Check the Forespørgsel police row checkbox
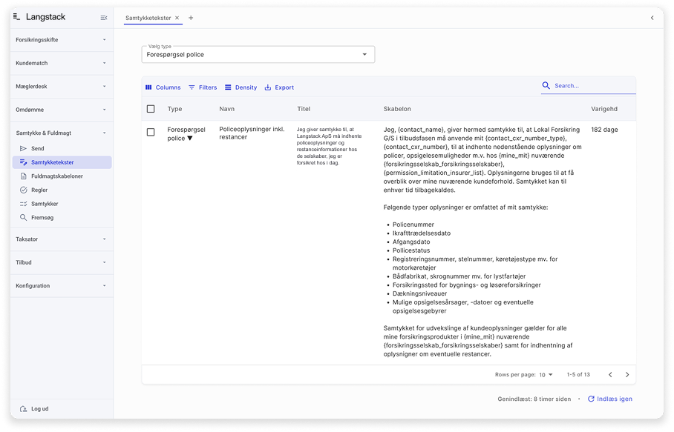Image resolution: width=674 pixels, height=432 pixels. pyautogui.click(x=151, y=132)
